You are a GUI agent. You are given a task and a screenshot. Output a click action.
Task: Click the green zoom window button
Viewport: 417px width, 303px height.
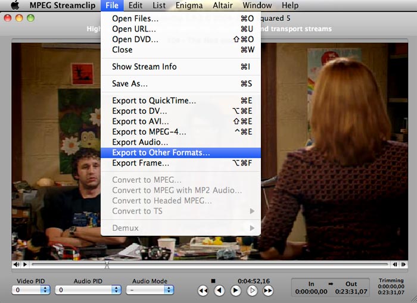pyautogui.click(x=30, y=18)
